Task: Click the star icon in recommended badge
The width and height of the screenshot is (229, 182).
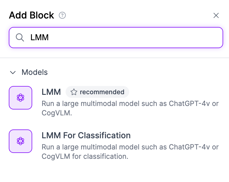Action: (x=74, y=92)
